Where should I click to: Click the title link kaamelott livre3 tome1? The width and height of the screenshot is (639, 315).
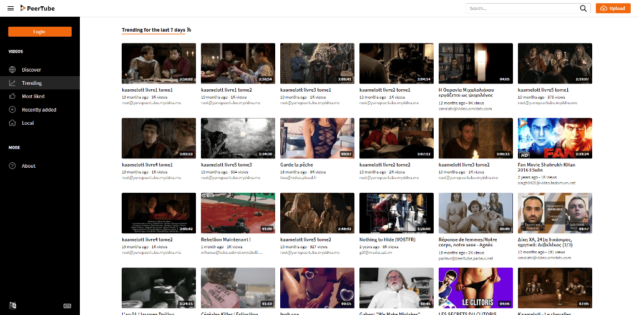[x=306, y=90]
